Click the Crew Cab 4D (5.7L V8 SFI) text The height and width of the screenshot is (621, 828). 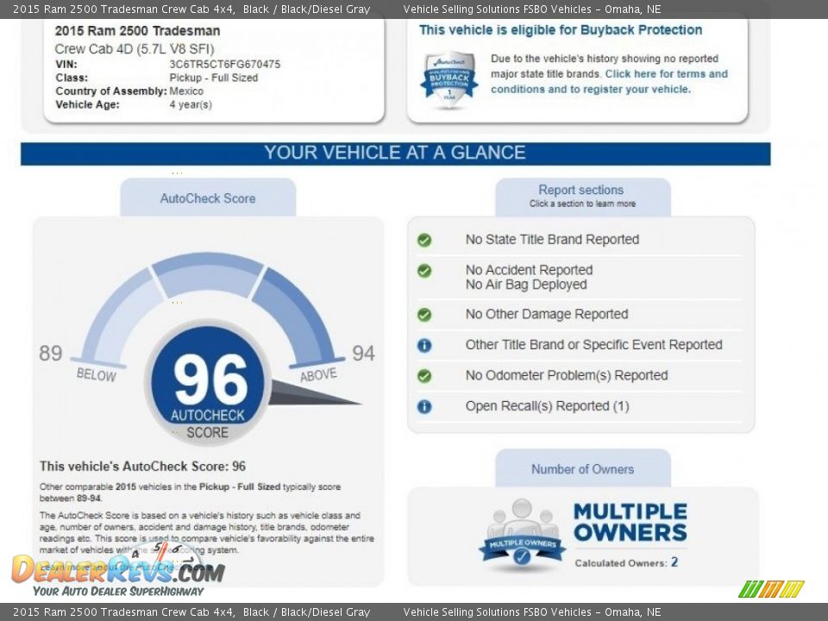135,49
